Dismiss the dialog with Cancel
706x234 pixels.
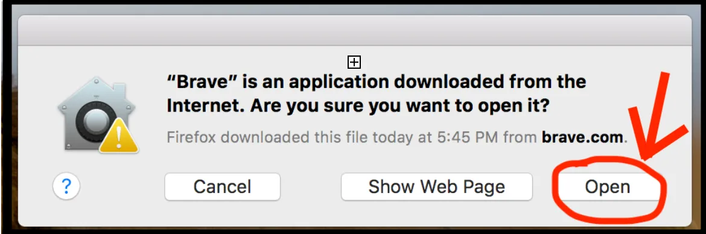(223, 187)
